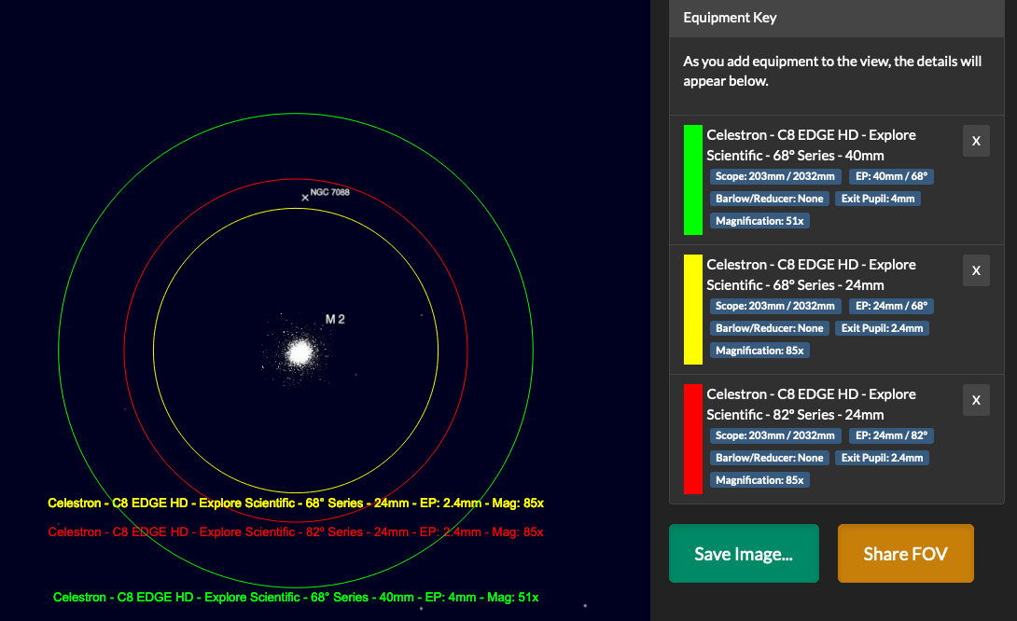The height and width of the screenshot is (621, 1017).
Task: Click the yellow color bar for the 68° 24mm eyepiece
Action: pyautogui.click(x=693, y=310)
